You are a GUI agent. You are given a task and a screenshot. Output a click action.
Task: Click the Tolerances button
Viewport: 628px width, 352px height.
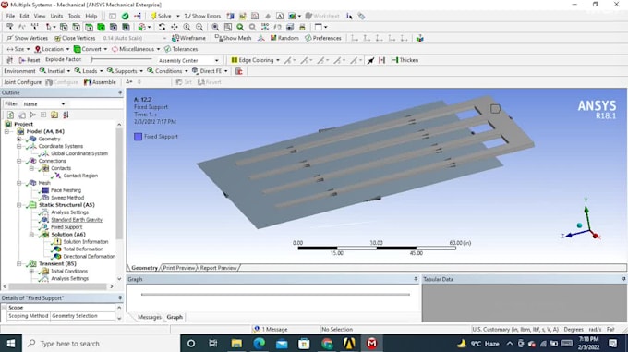[x=181, y=49]
